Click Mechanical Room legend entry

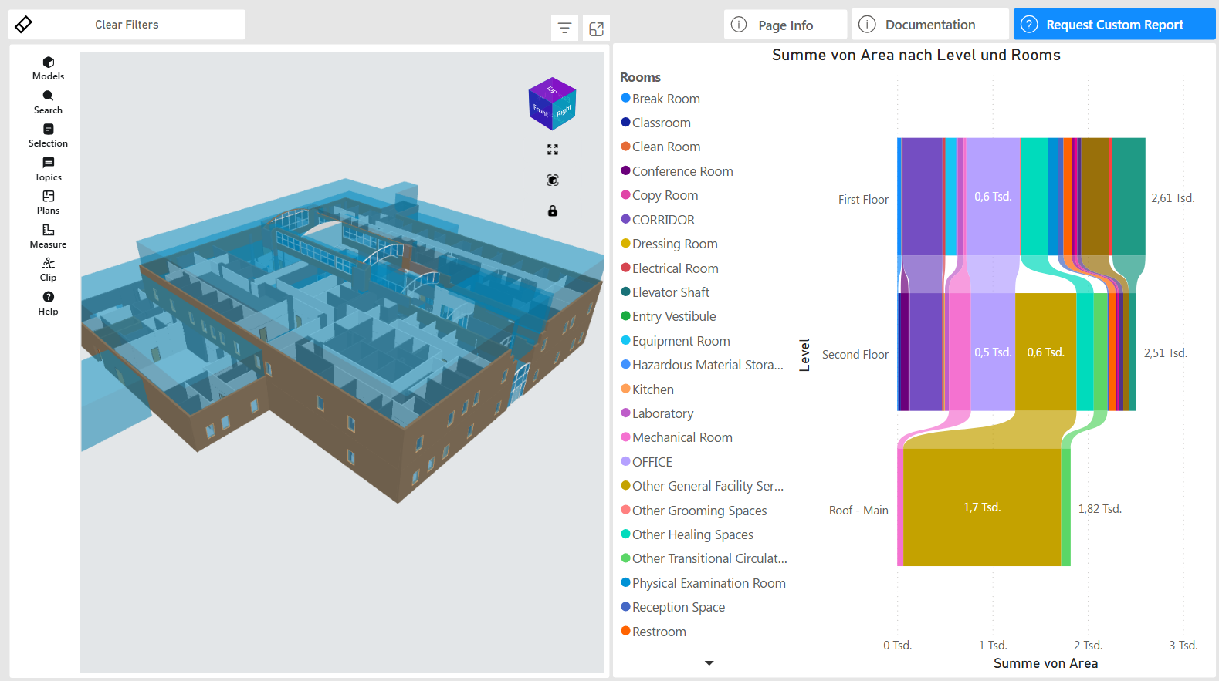point(677,437)
